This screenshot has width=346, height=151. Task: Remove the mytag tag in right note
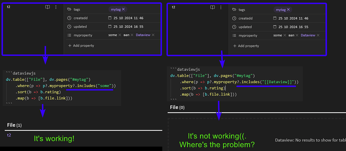click(288, 10)
